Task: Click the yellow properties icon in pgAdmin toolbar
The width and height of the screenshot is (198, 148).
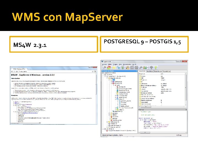Action: pos(114,68)
